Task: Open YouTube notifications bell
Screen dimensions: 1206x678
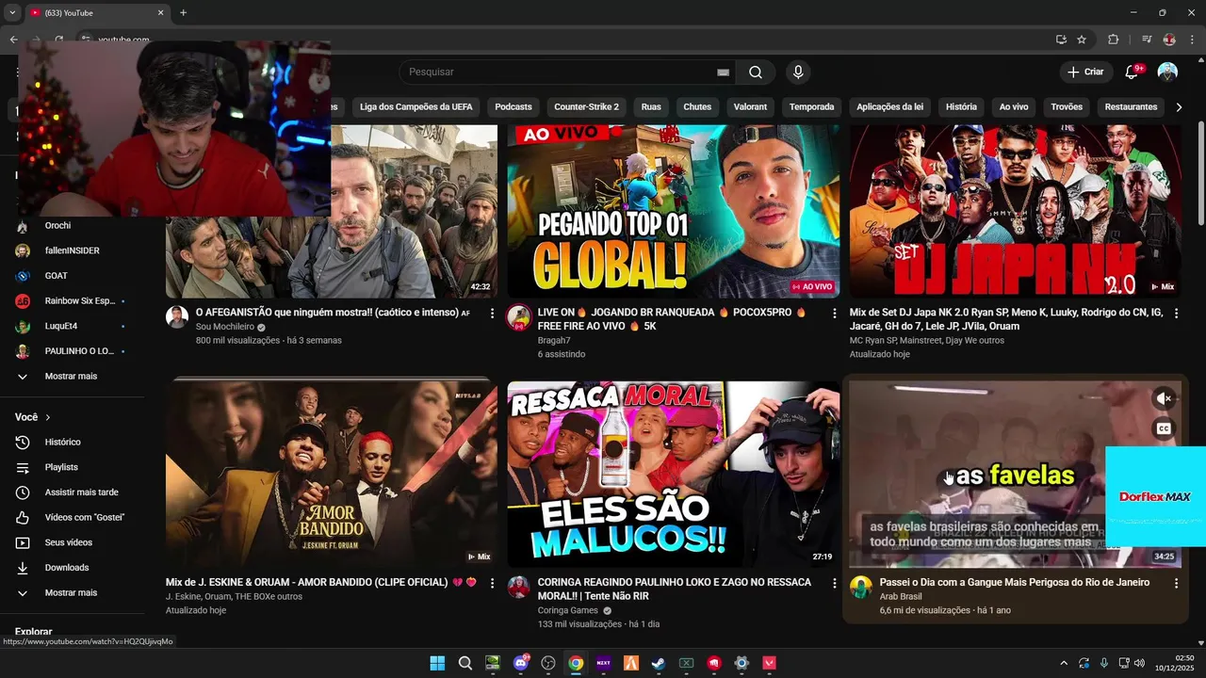Action: pyautogui.click(x=1133, y=72)
